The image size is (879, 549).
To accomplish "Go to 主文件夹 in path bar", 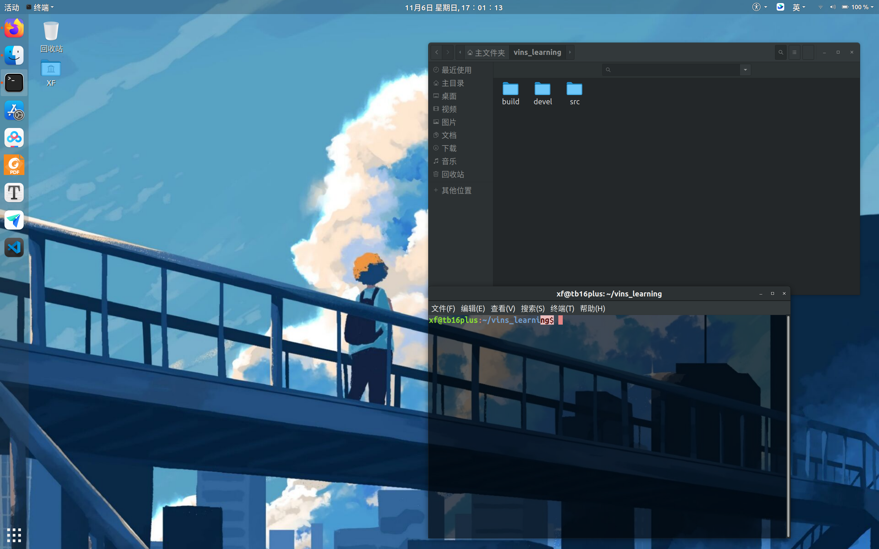I will click(486, 52).
